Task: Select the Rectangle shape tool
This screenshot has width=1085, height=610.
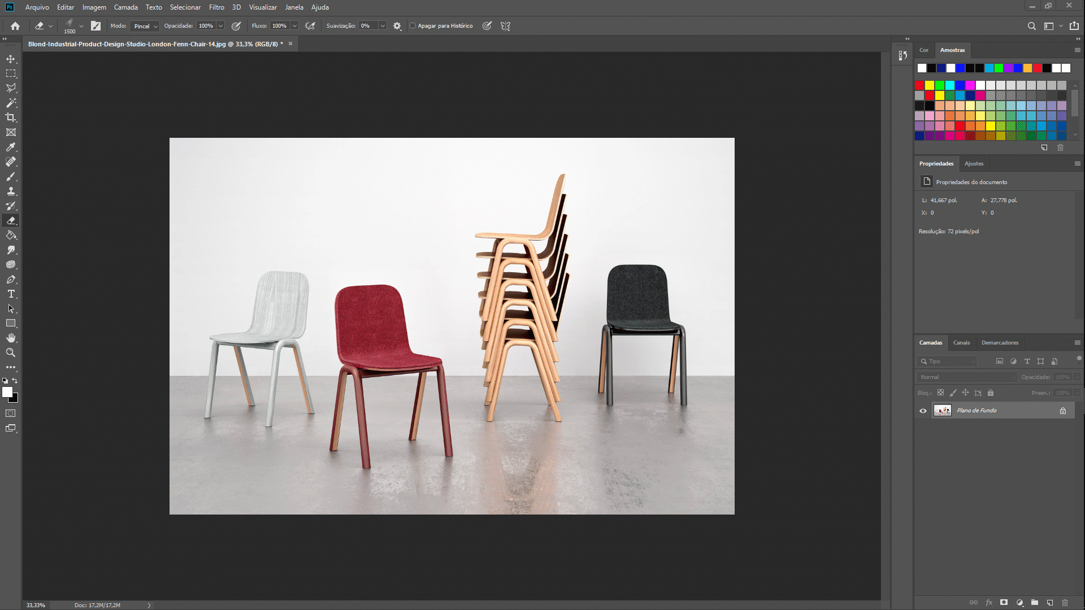Action: pos(11,323)
